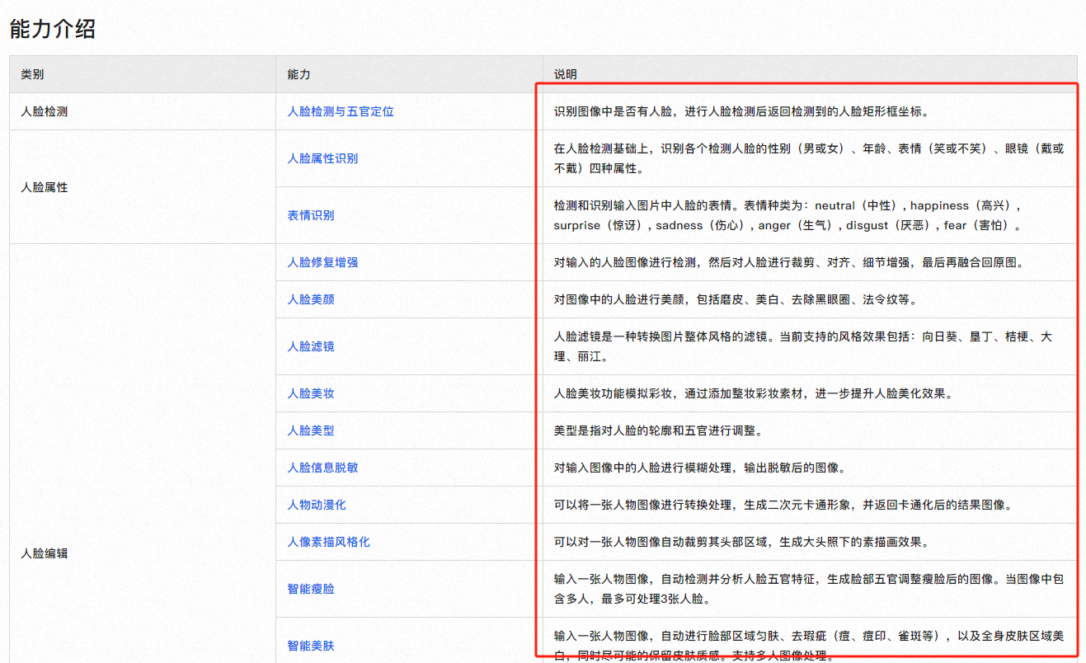1086x663 pixels.
Task: Open the 人脸美妆 link
Action: [311, 393]
